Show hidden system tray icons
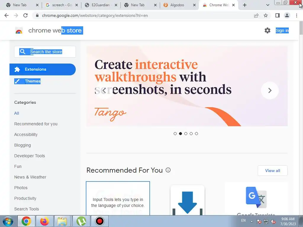Image resolution: width=303 pixels, height=227 pixels. (x=252, y=221)
